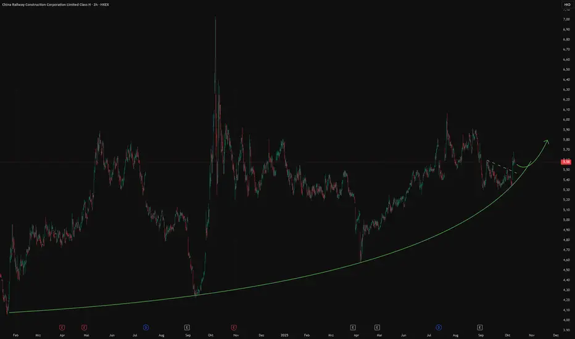
Task: Click the white earnings marker above Mai 2025
Action: [377, 327]
